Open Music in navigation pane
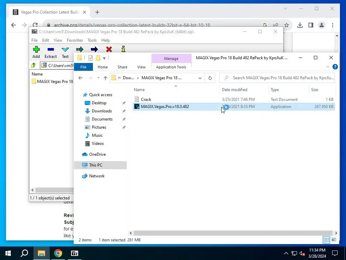 (97, 135)
